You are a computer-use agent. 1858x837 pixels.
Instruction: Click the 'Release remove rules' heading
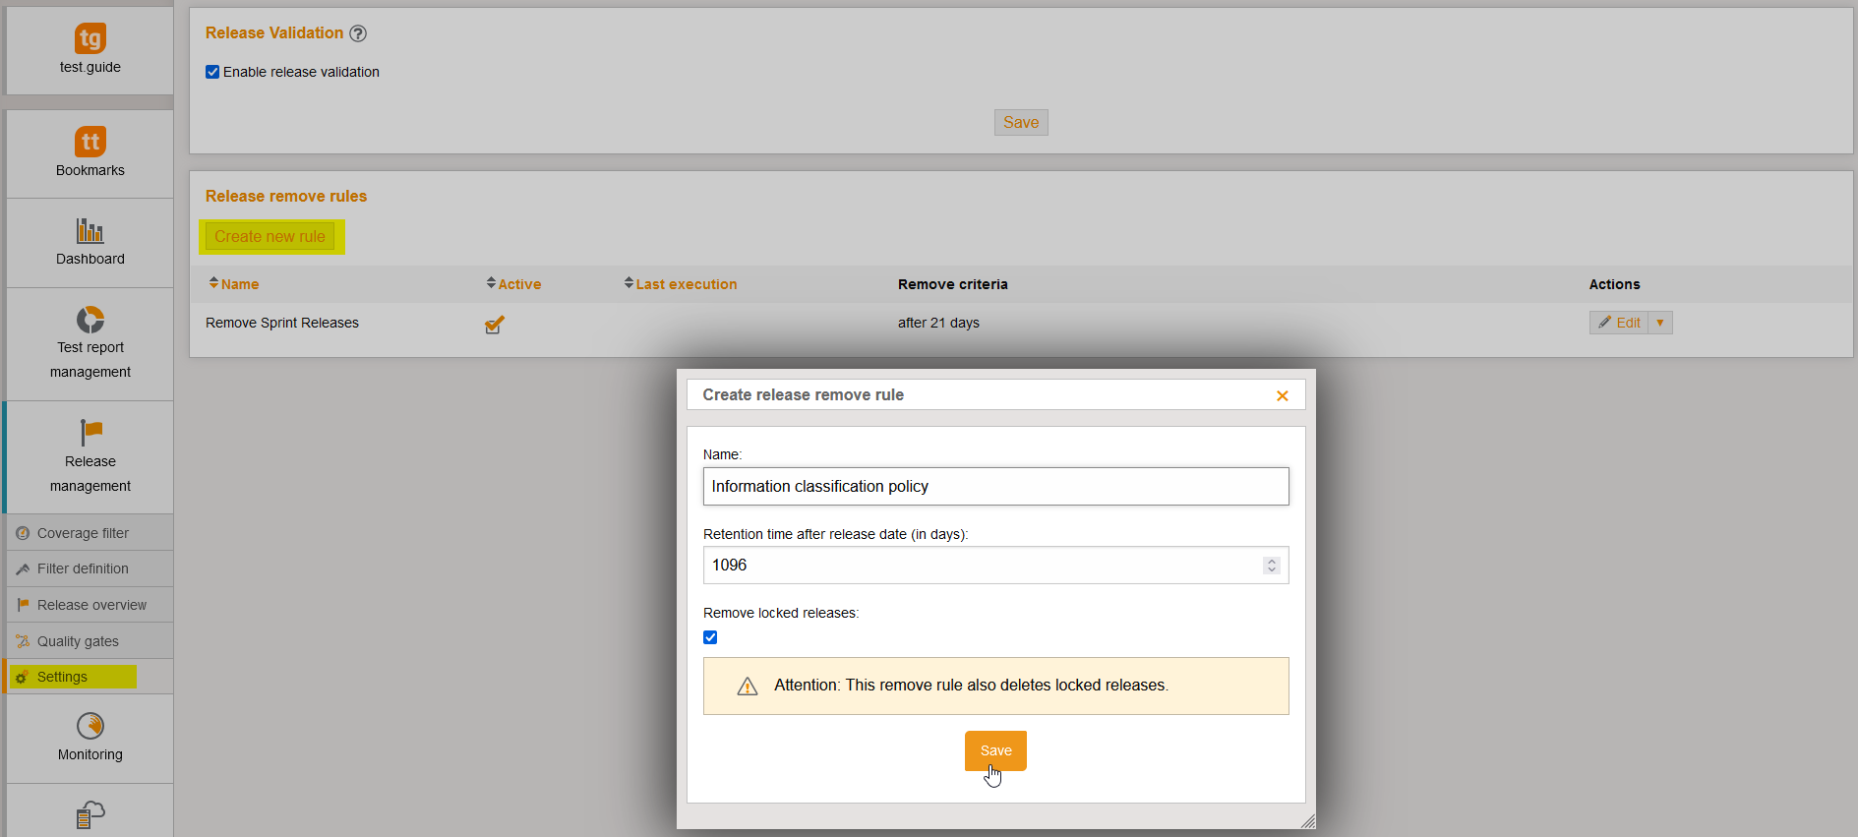(286, 197)
